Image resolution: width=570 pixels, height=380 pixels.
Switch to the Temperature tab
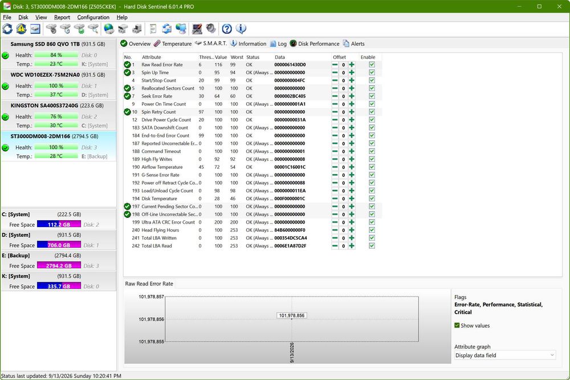pos(173,44)
